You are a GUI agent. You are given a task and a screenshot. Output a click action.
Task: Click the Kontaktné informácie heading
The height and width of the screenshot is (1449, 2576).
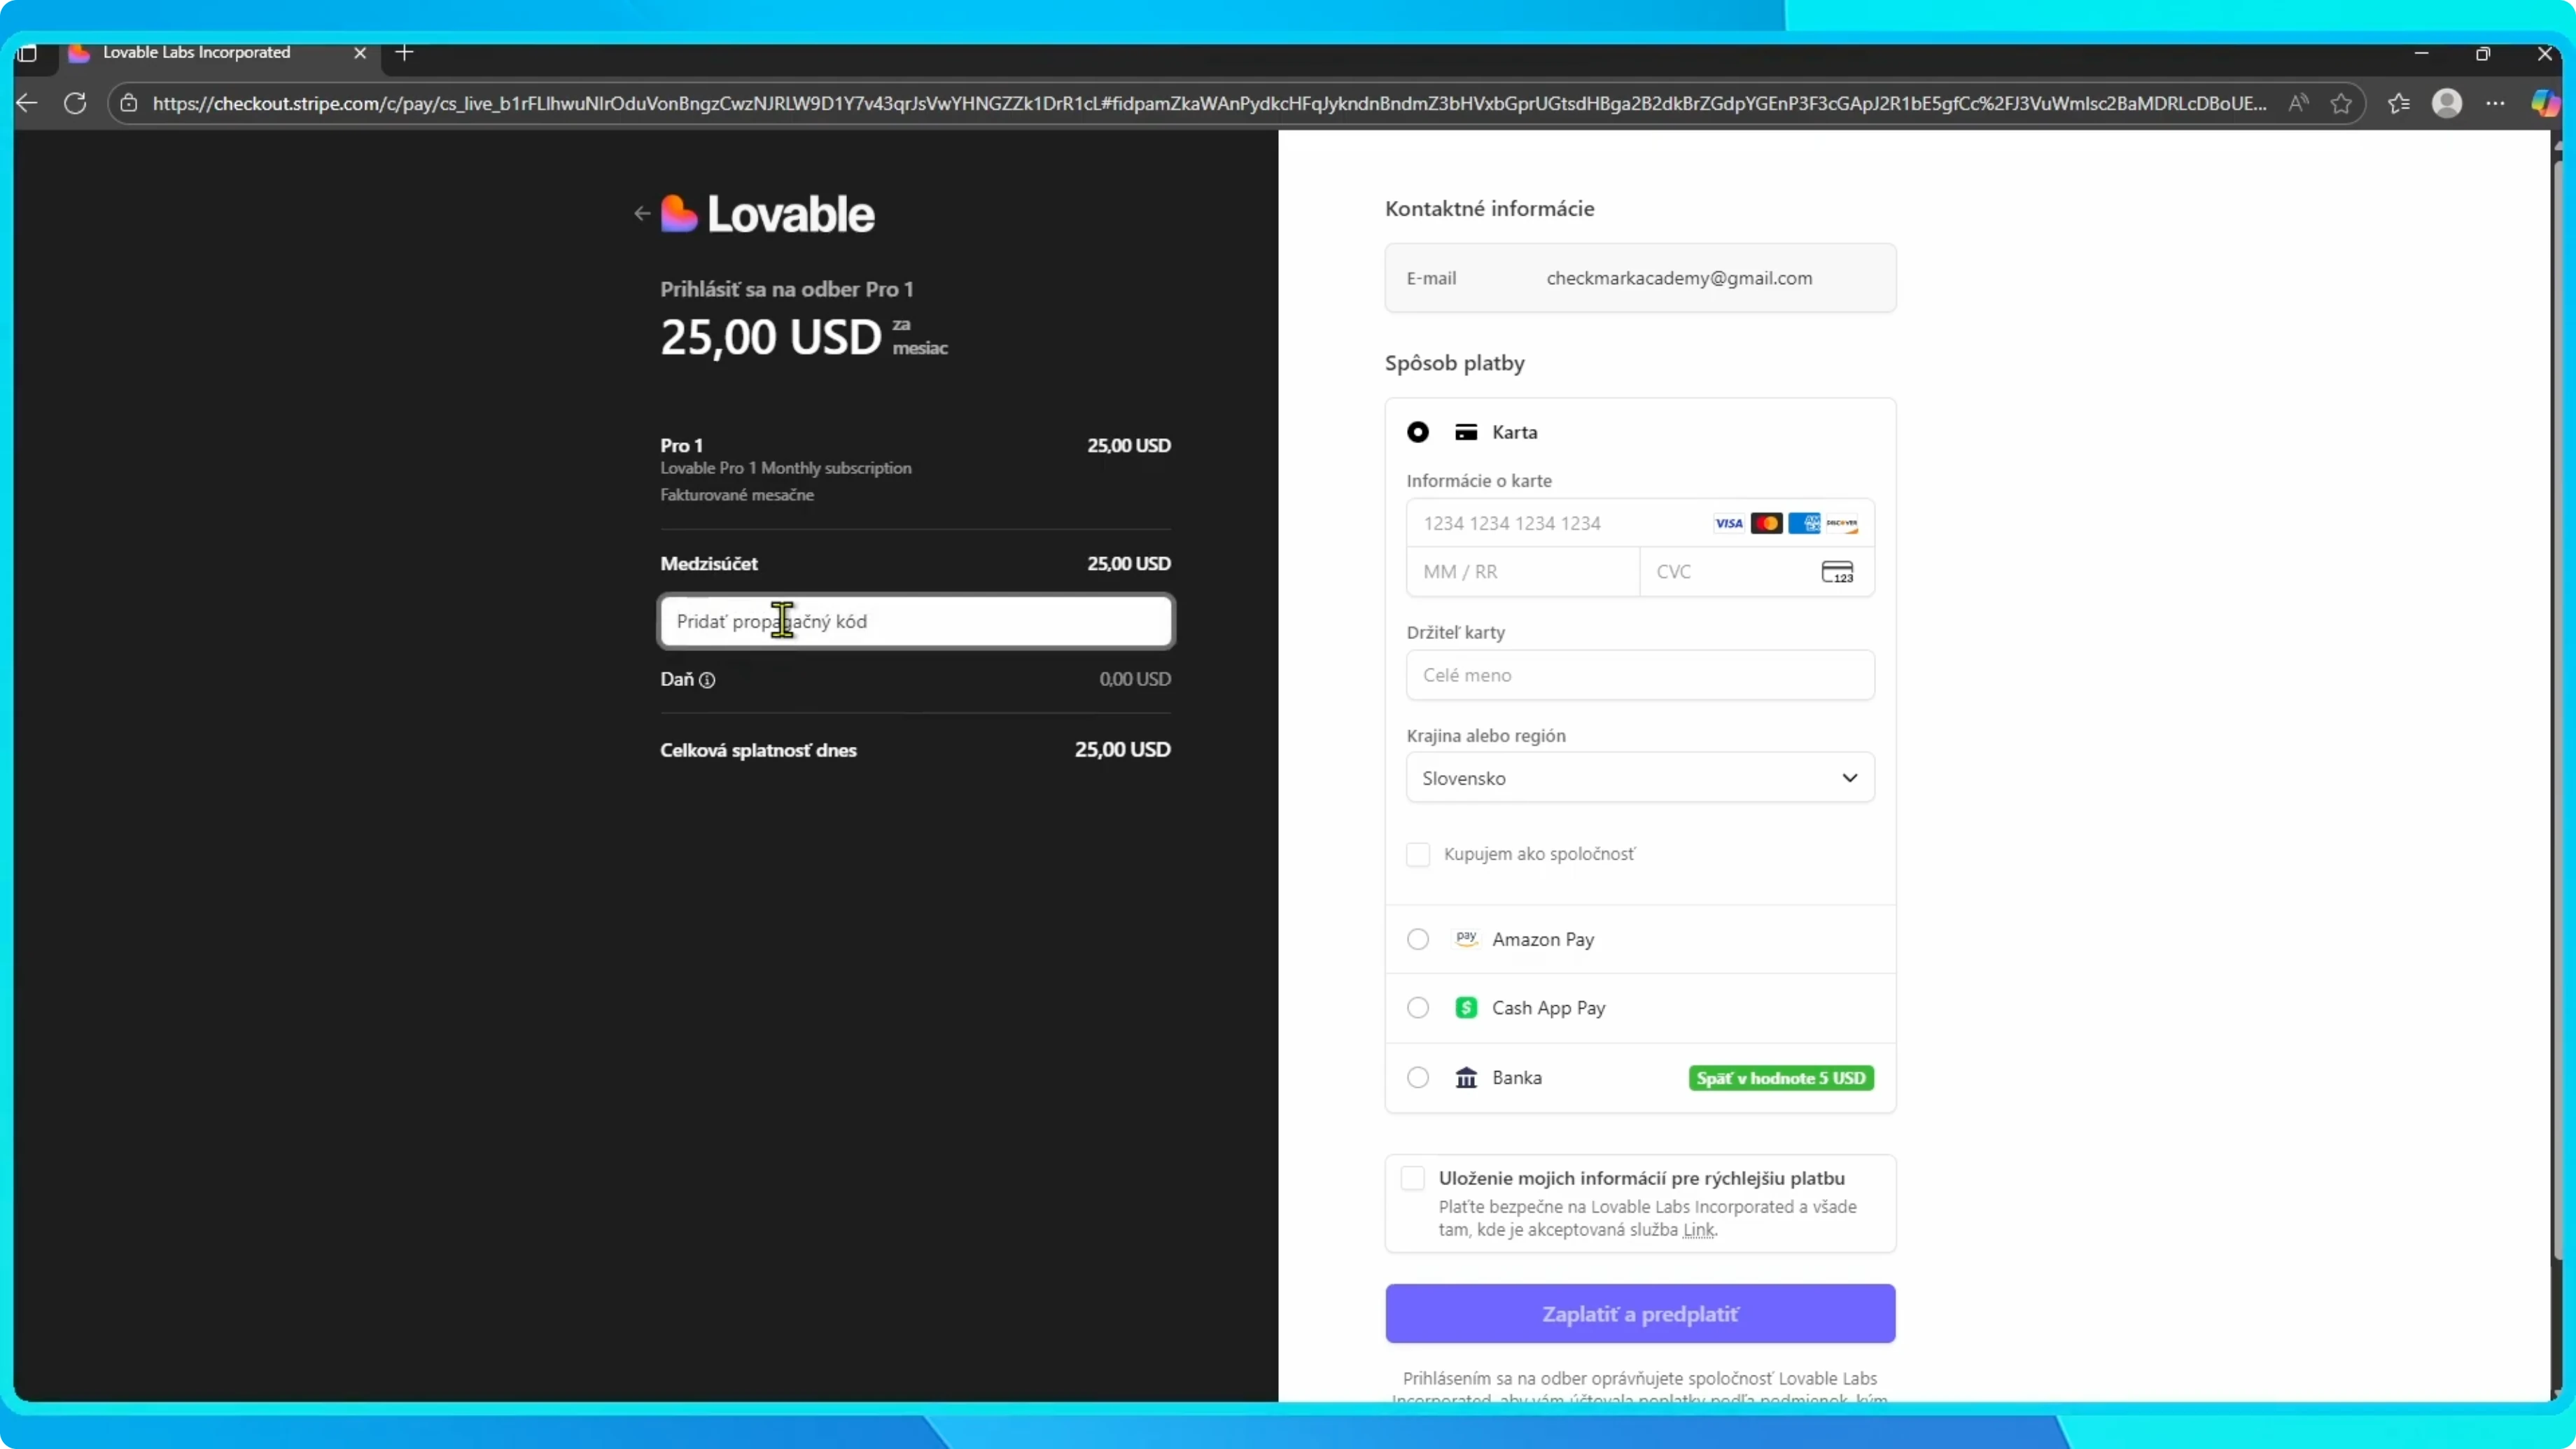1489,209
